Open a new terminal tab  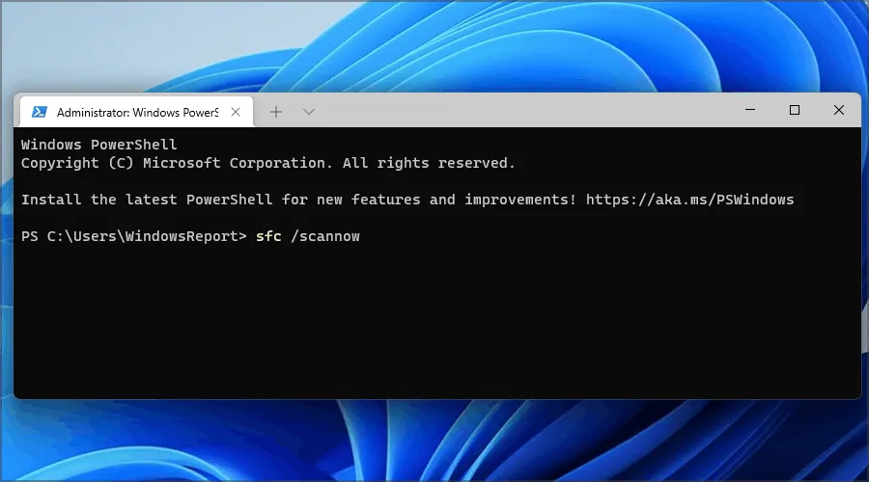276,112
